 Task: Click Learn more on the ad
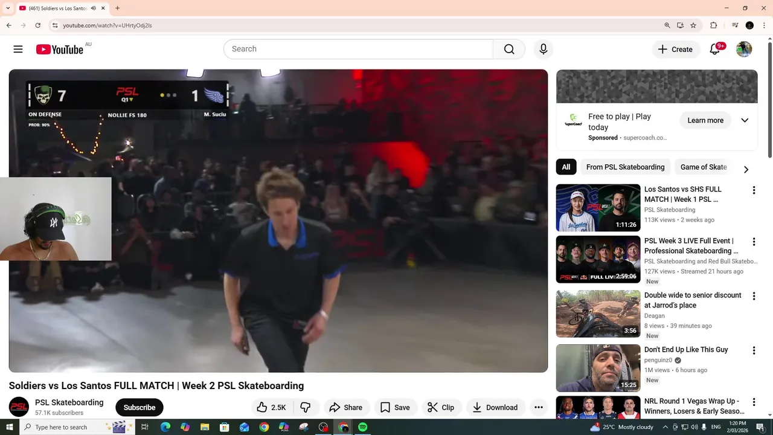tap(705, 120)
